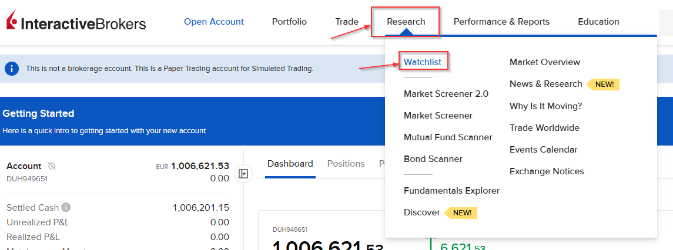
Task: Click the Realized P&L label
Action: (x=33, y=237)
